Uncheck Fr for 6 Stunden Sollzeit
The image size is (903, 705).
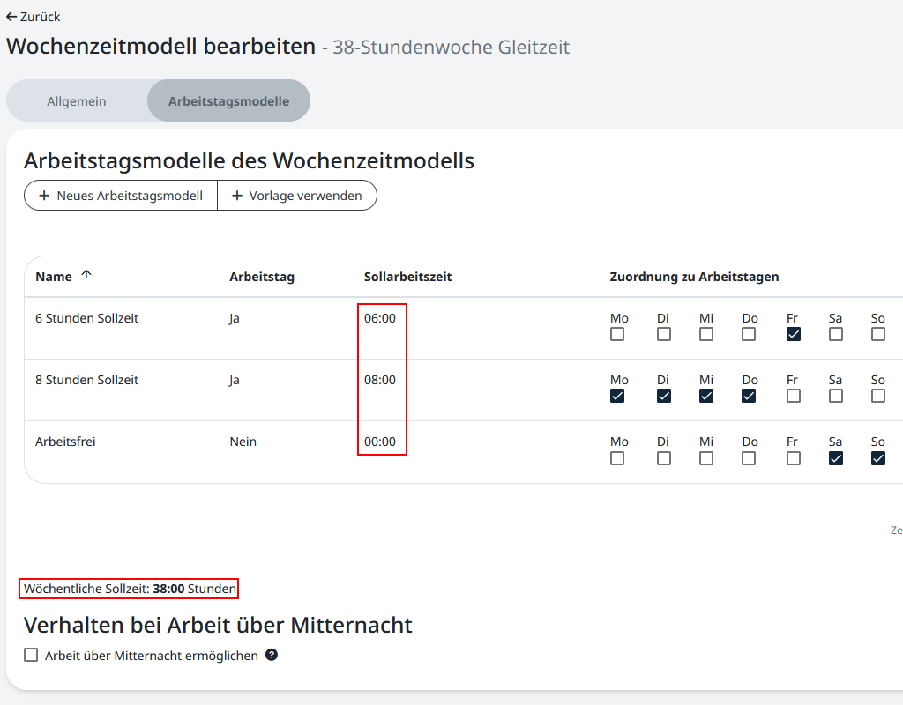[x=793, y=334]
